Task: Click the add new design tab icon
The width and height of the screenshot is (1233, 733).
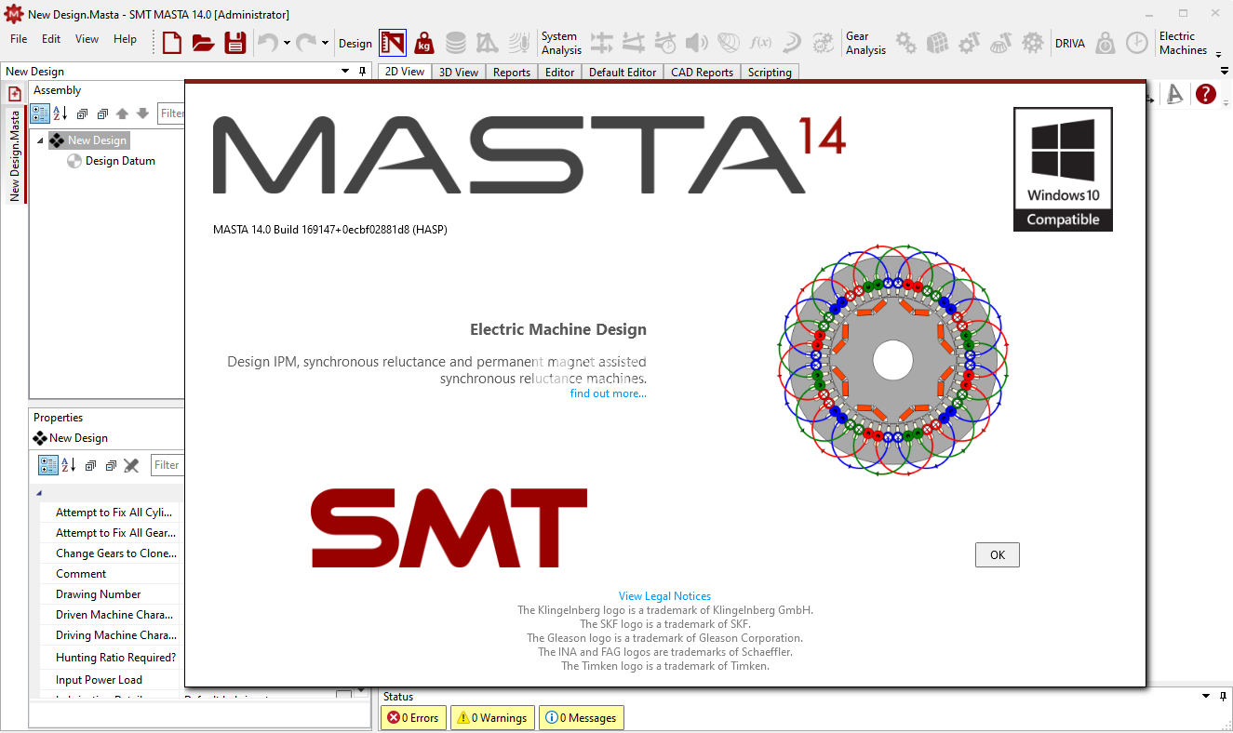Action: click(x=15, y=94)
